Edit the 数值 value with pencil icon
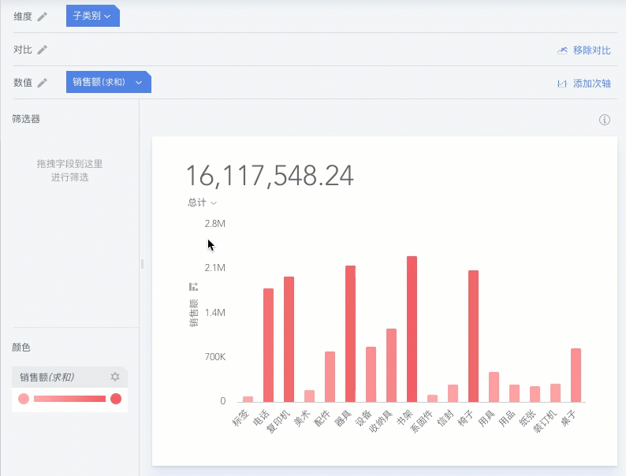This screenshot has width=626, height=476. pos(42,83)
